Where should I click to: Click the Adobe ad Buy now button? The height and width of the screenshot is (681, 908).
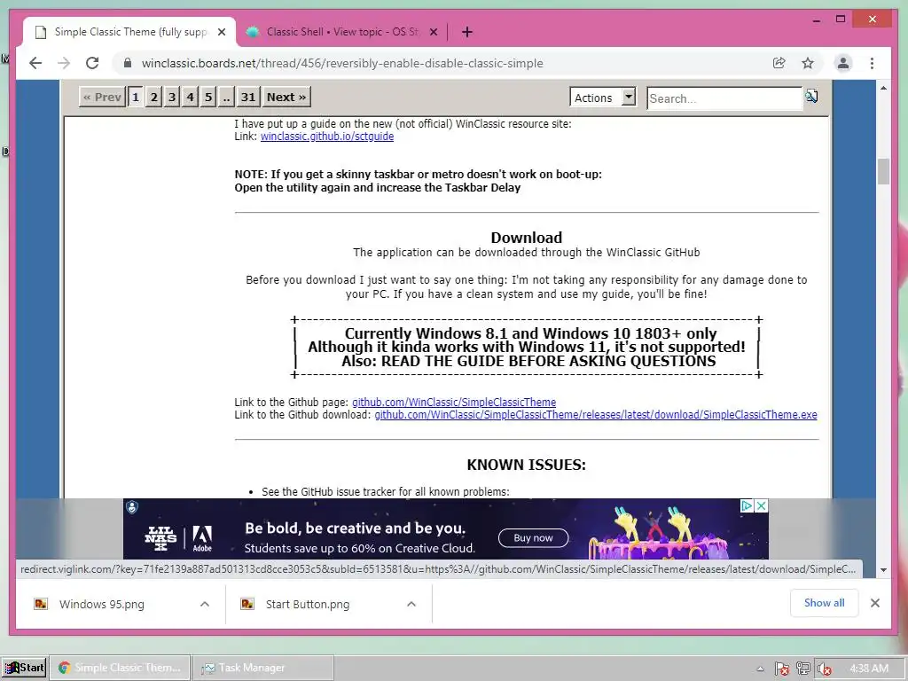(533, 538)
